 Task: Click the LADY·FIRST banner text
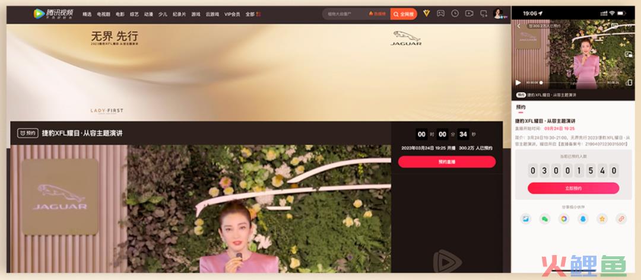coord(107,111)
